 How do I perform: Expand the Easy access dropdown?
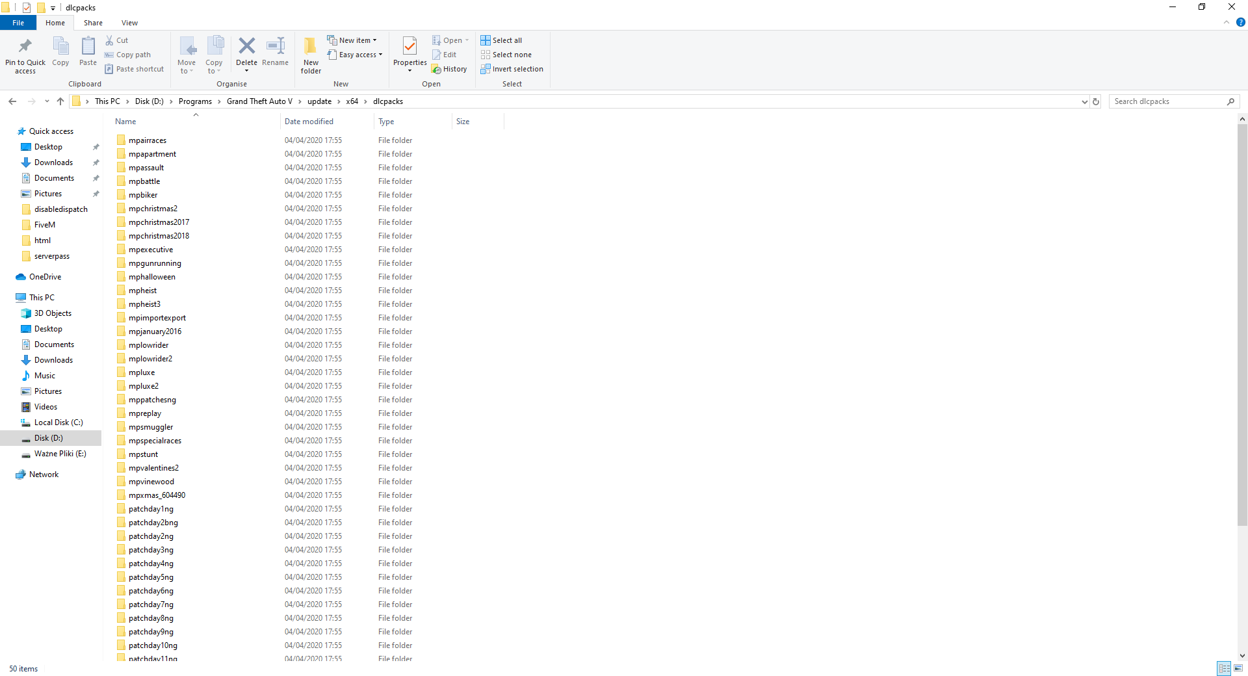pyautogui.click(x=356, y=55)
